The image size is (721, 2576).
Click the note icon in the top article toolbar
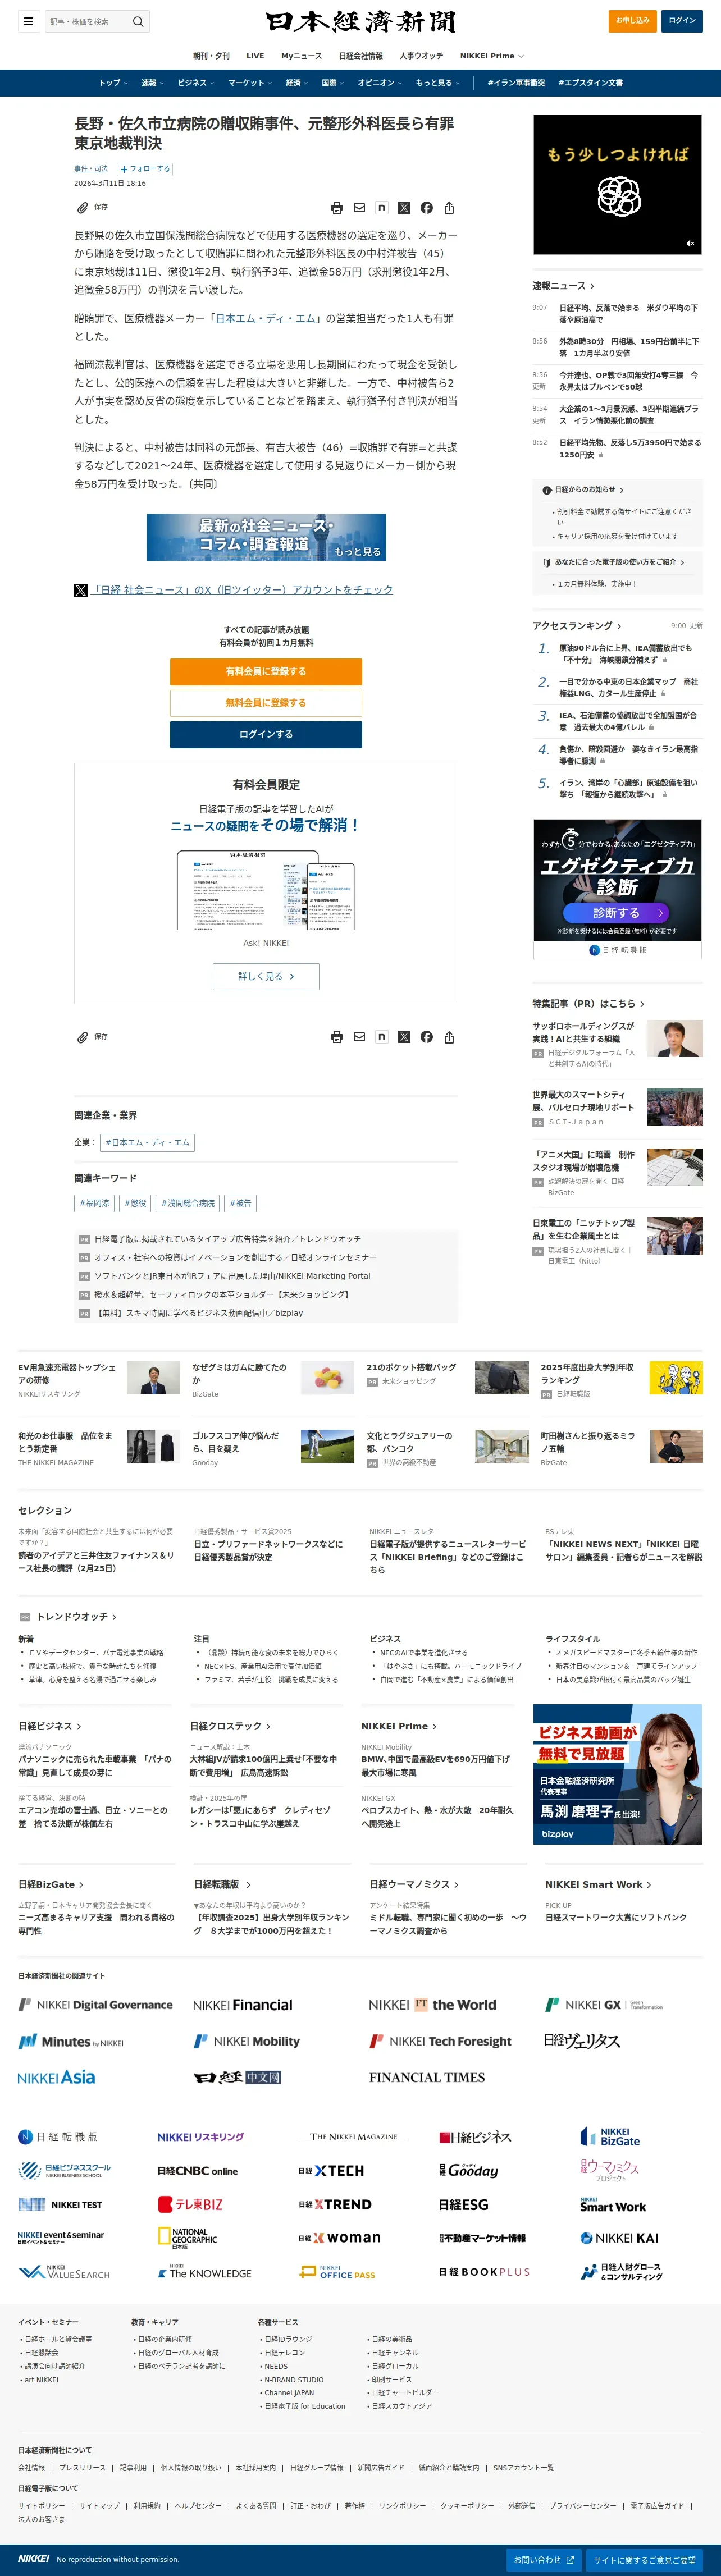(x=381, y=208)
